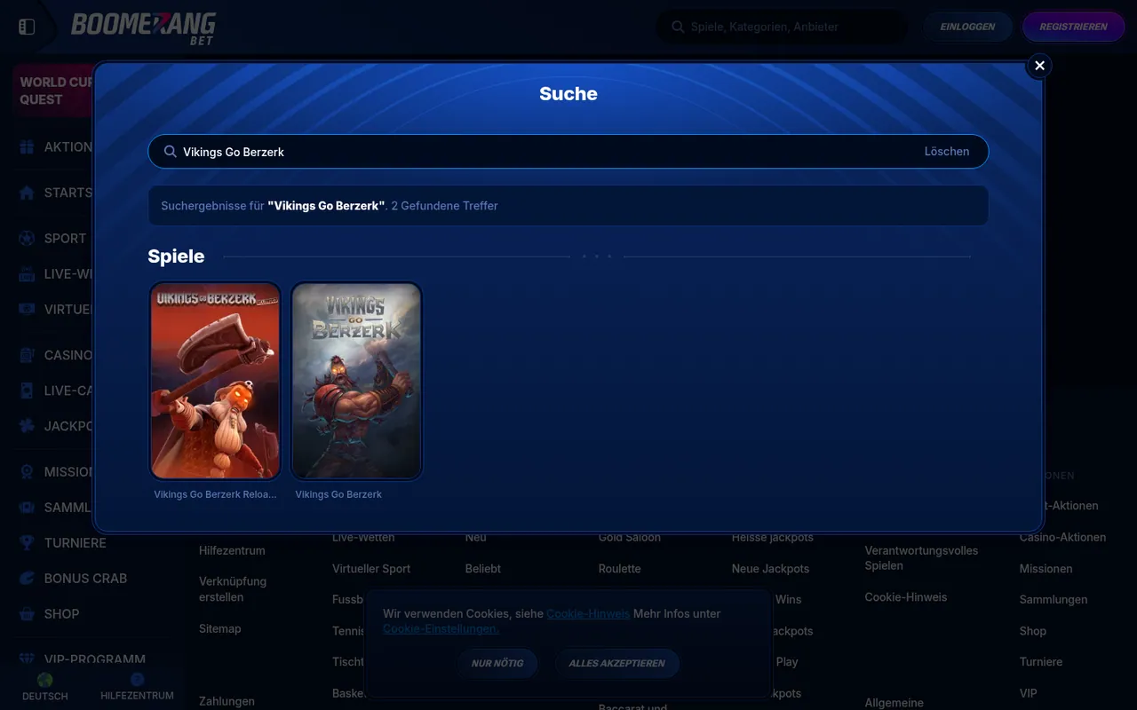Click the Vikings Go Berzerk Reloa... title text

tap(215, 494)
